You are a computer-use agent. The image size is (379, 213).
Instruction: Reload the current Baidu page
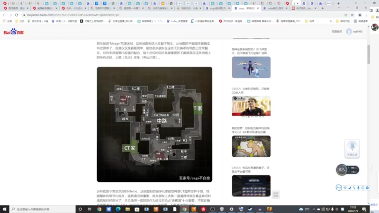point(17,15)
